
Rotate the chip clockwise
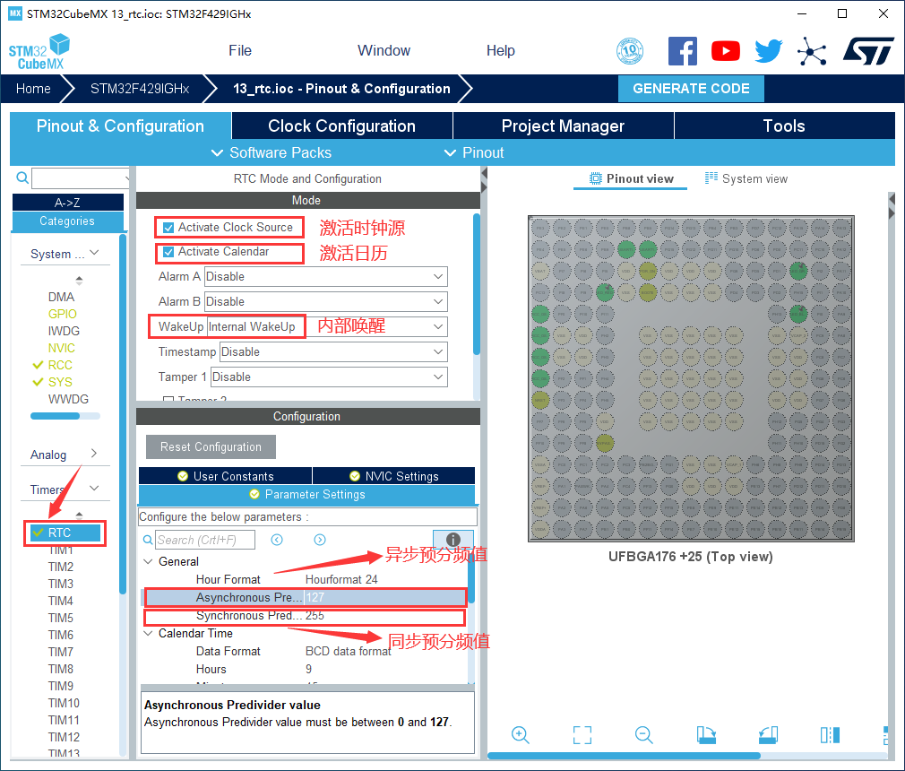click(x=706, y=734)
